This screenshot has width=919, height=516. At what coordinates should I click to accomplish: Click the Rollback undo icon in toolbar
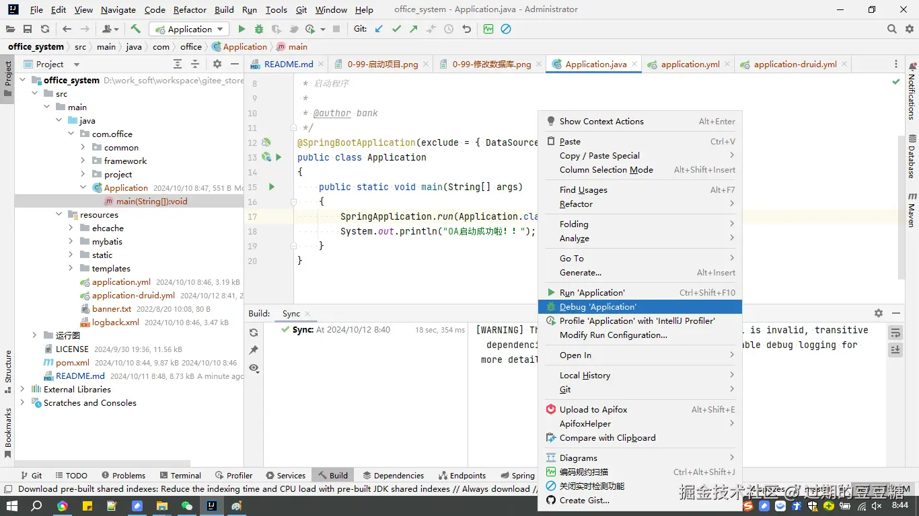coord(466,29)
